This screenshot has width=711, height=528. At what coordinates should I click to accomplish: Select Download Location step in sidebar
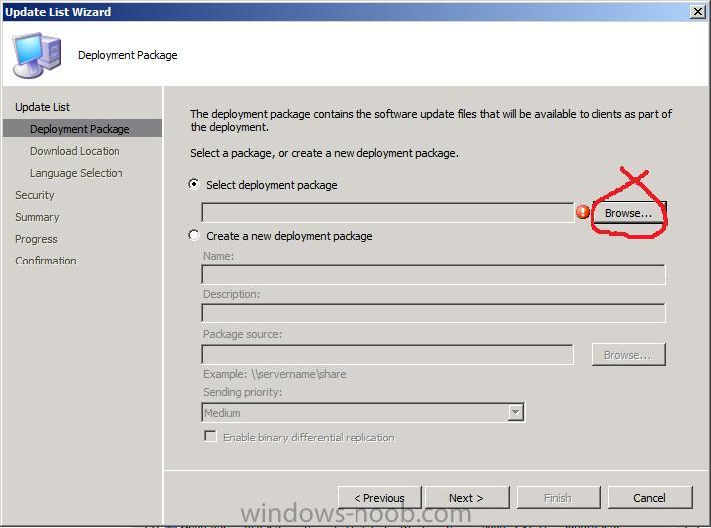tap(75, 151)
